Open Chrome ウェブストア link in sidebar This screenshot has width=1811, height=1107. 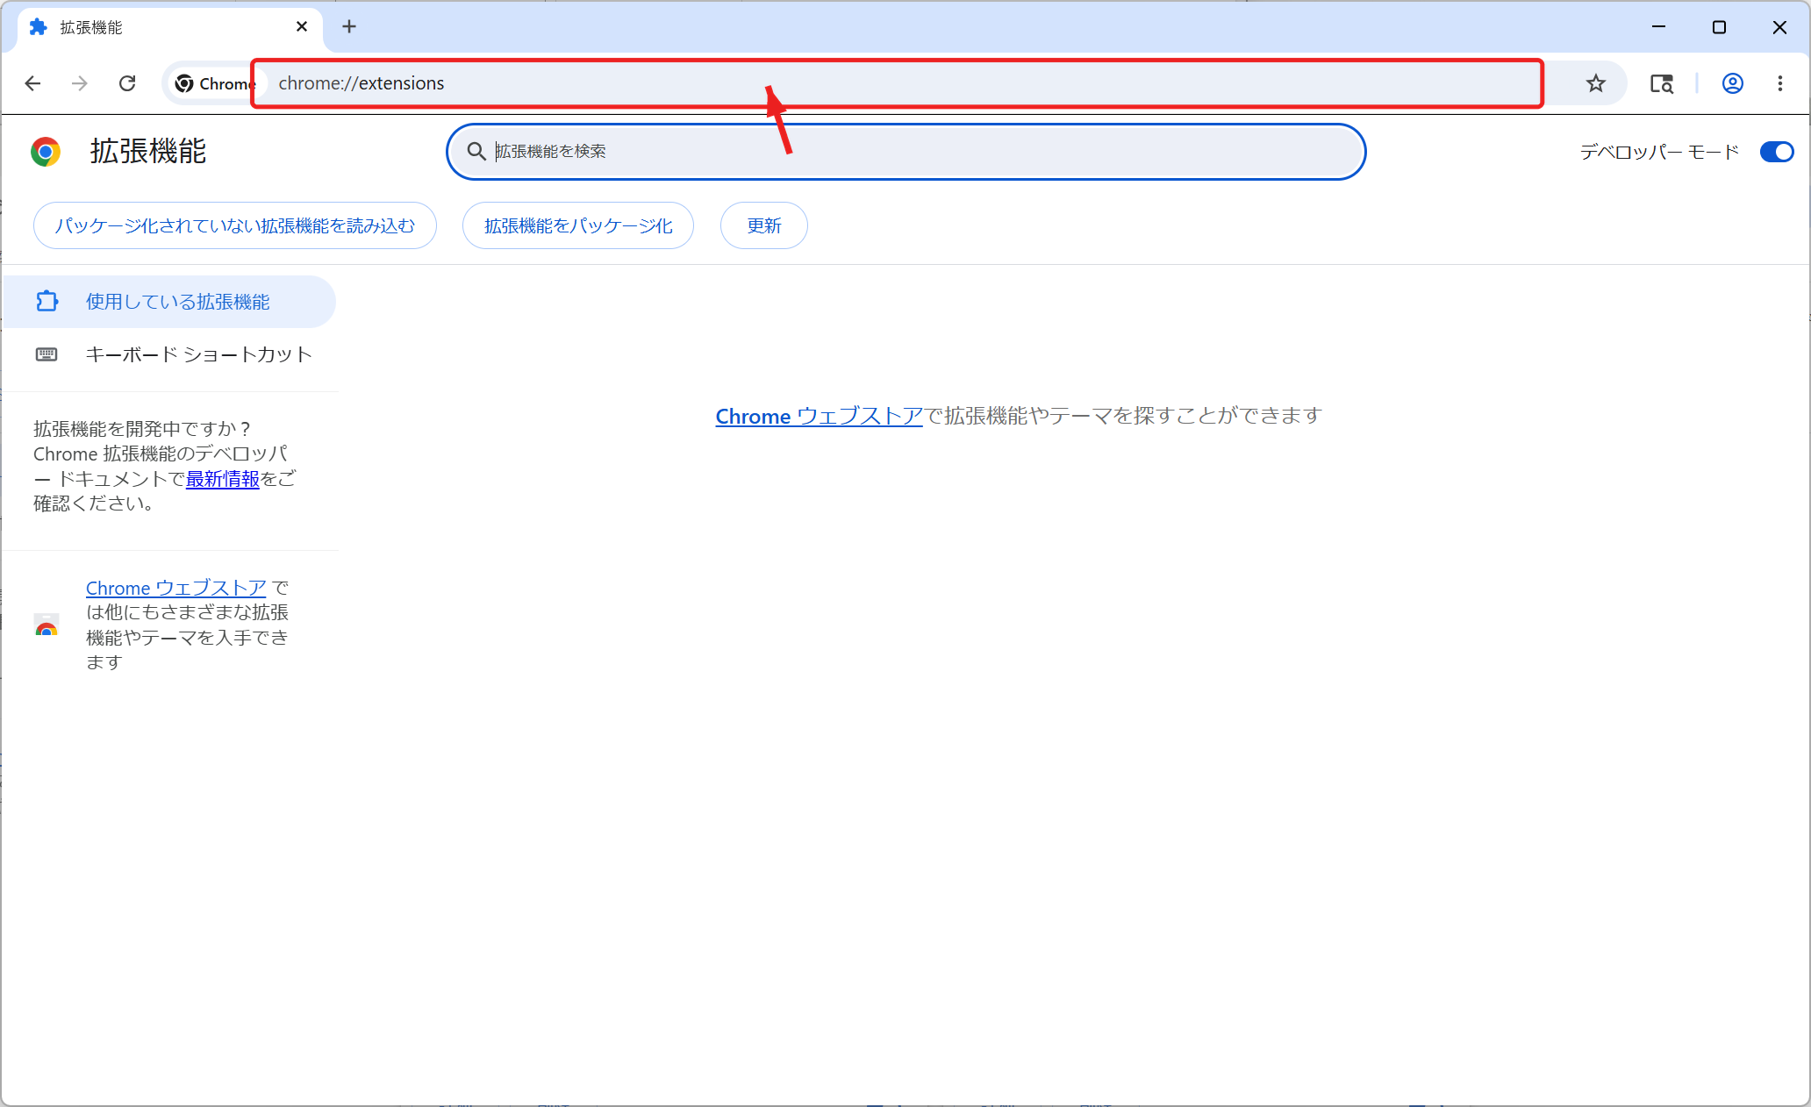pos(175,588)
